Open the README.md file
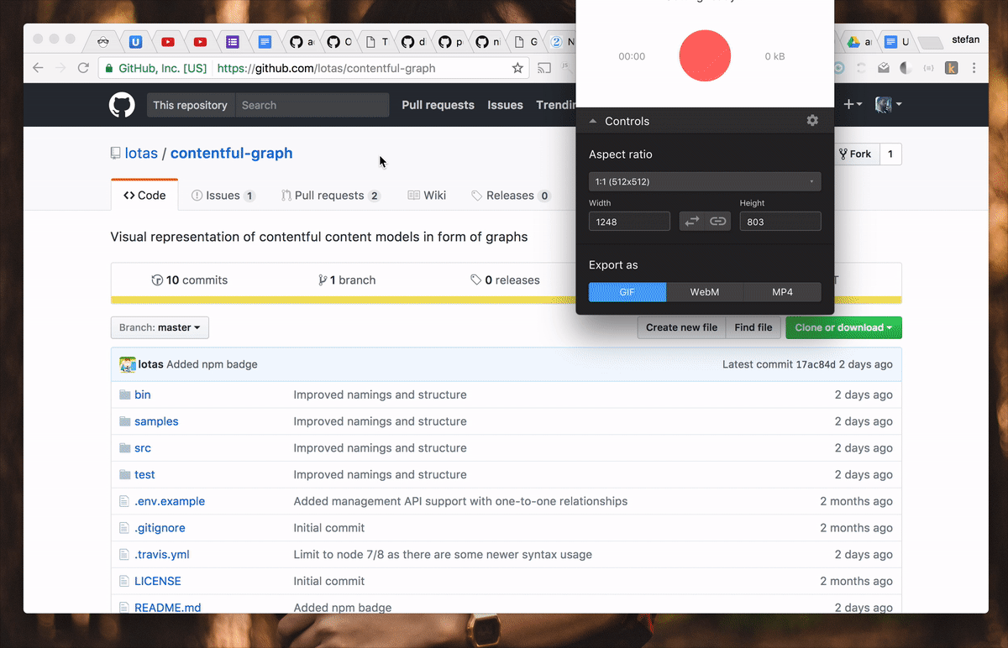Viewport: 1008px width, 648px height. 168,607
